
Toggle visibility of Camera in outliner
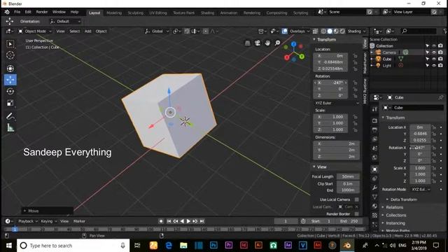pos(434,52)
